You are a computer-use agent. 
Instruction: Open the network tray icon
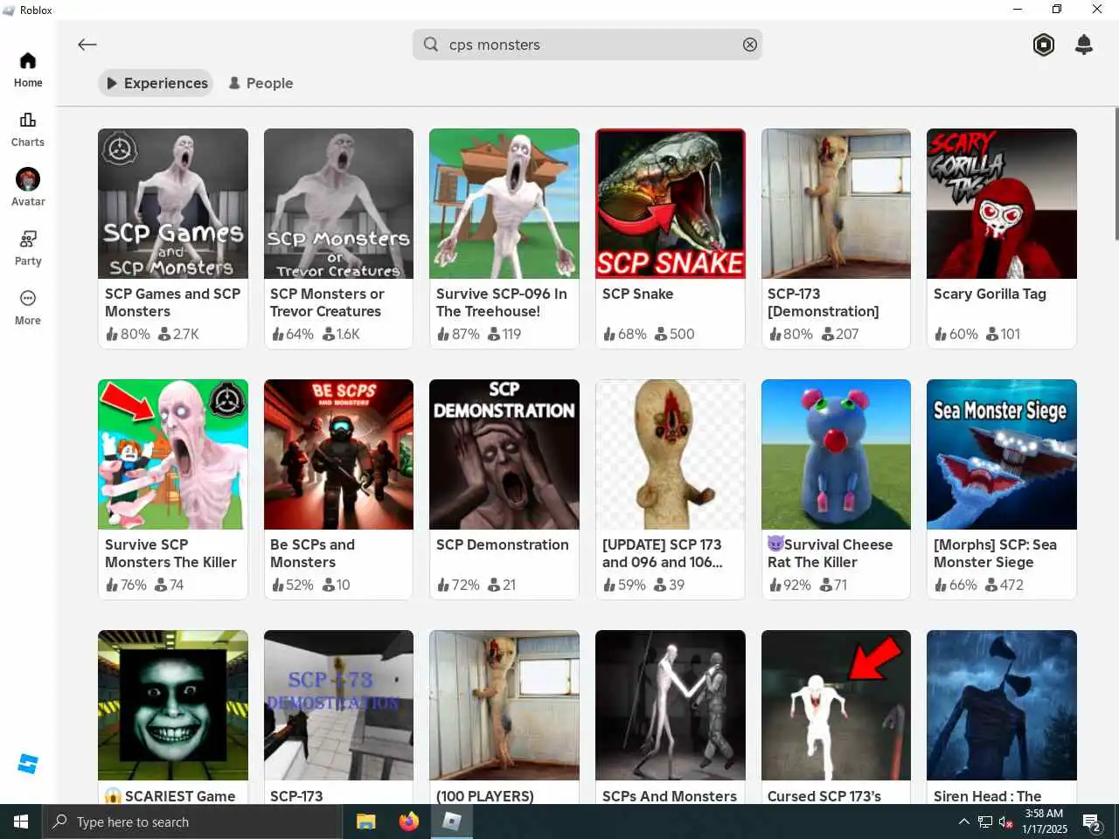point(985,822)
